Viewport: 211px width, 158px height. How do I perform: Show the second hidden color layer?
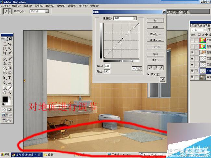click(x=192, y=46)
